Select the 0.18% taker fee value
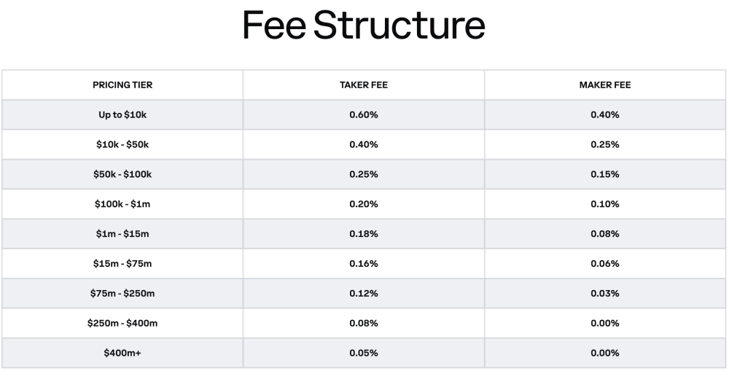Screen dimensions: 729x371 click(x=364, y=234)
